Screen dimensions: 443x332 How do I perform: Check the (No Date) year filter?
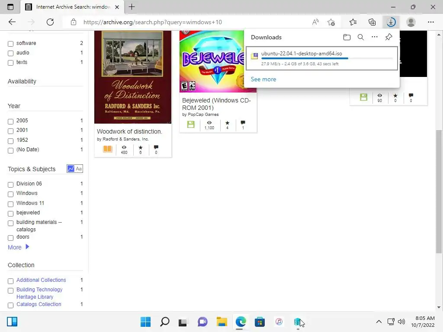pos(10,150)
